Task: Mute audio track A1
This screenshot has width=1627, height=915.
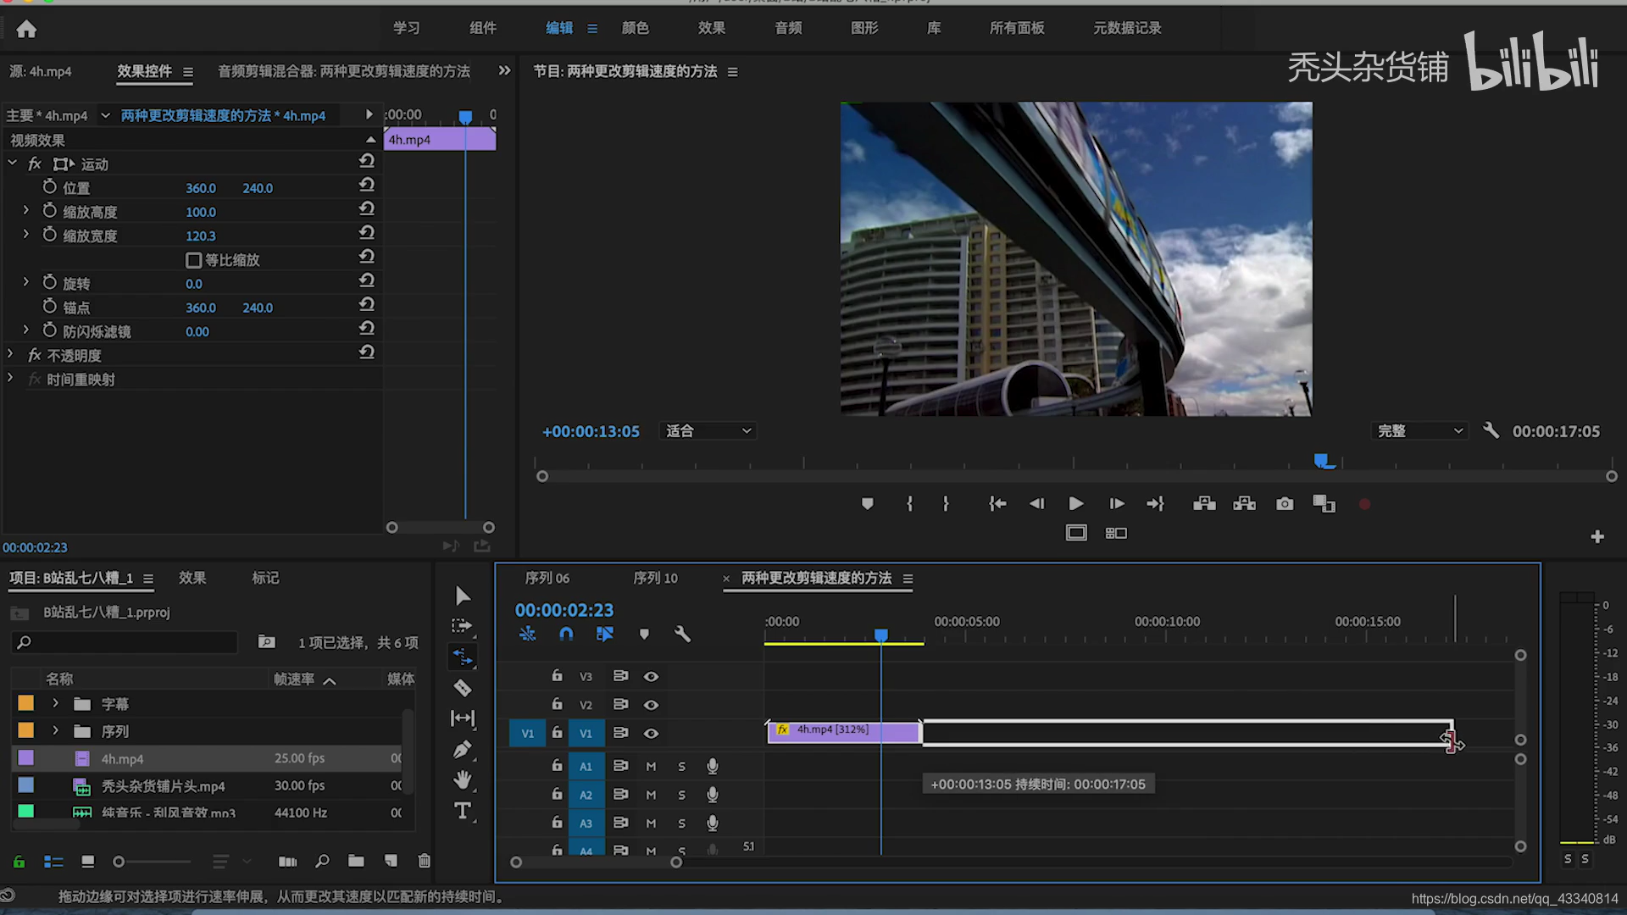Action: point(651,766)
